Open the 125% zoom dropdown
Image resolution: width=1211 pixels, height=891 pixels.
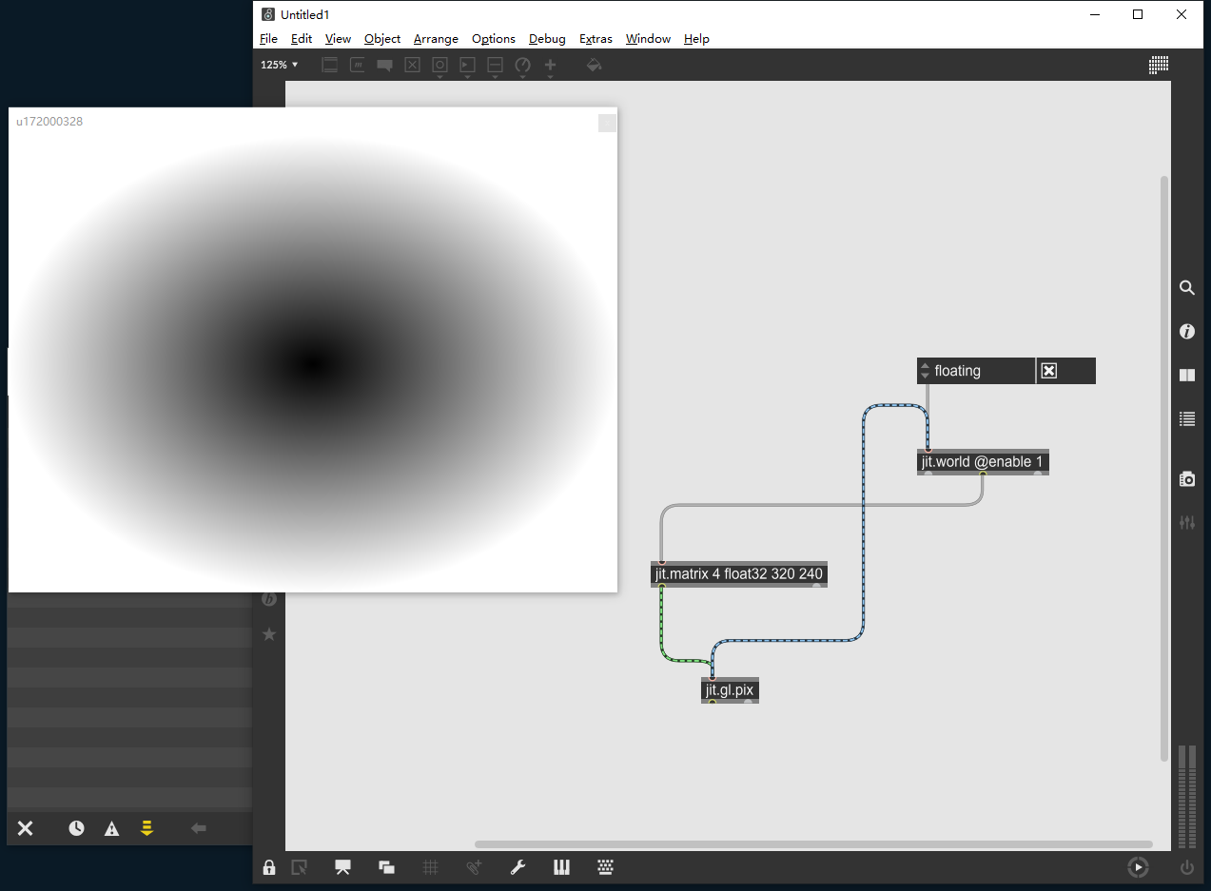click(280, 65)
